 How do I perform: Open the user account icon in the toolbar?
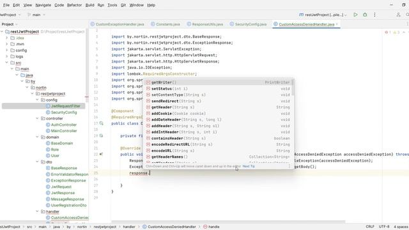pos(398,15)
